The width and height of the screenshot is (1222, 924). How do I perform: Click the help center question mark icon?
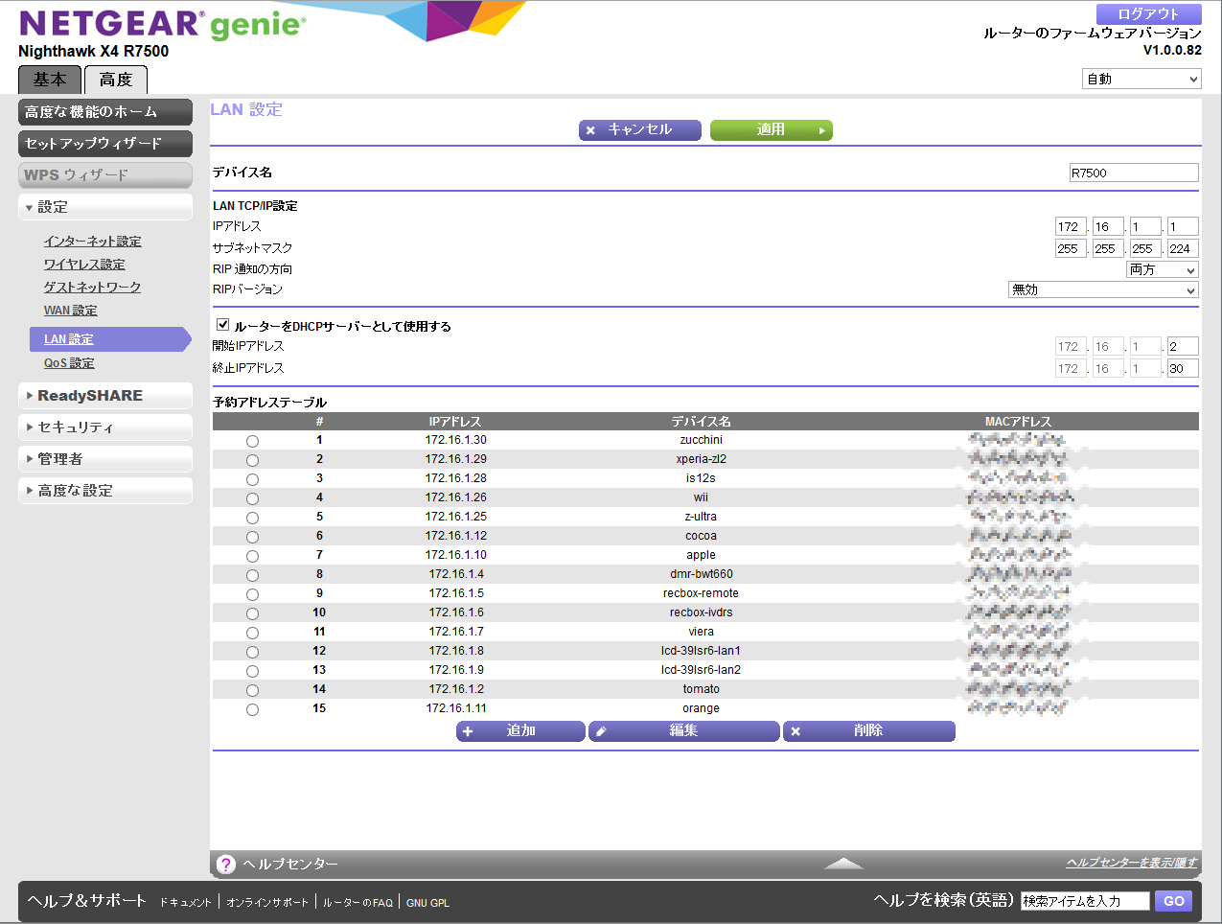click(x=226, y=864)
